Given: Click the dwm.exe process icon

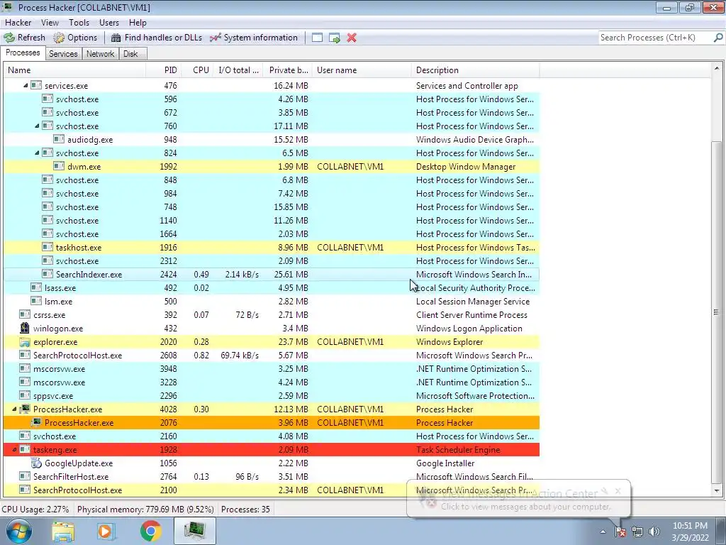Looking at the screenshot, I should pos(59,166).
